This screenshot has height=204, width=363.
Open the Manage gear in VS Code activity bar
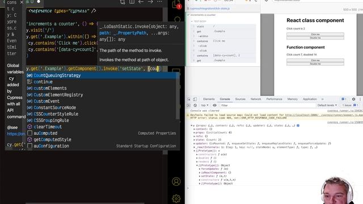coord(176,198)
